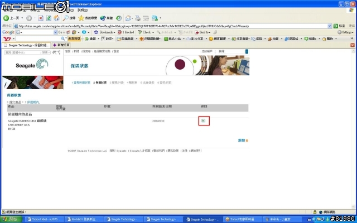Click the Yahoo toolbar 網頁翻譯 button

(x=218, y=39)
